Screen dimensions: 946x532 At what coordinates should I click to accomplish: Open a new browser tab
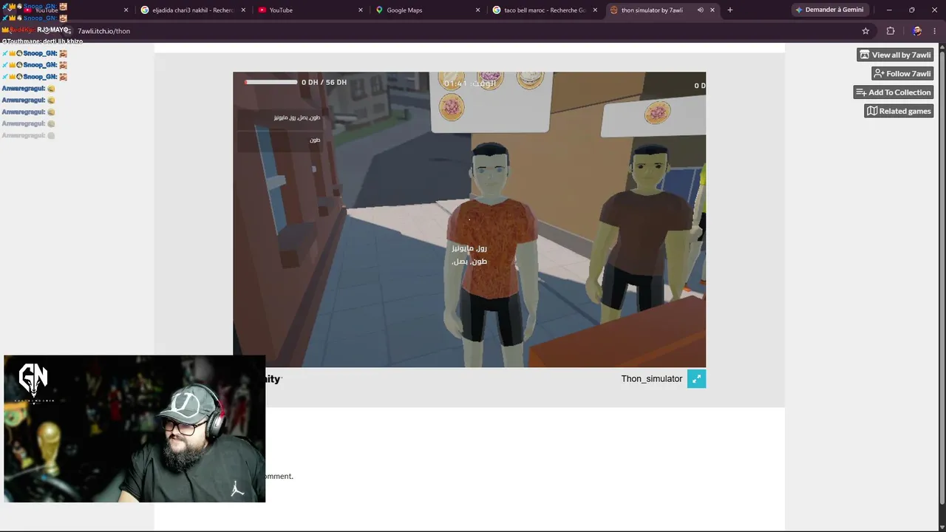point(729,10)
